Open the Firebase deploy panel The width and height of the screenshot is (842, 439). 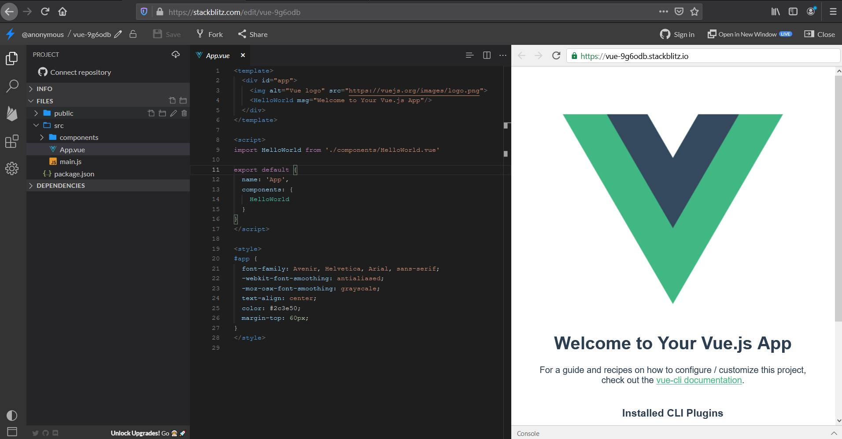[12, 113]
